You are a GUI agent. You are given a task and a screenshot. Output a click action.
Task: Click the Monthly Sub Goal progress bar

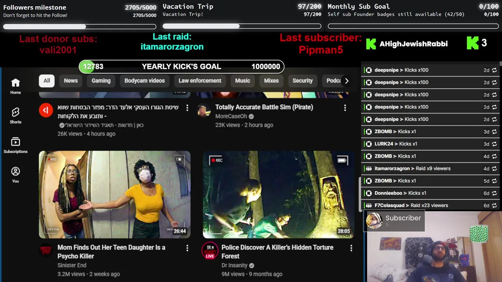tap(413, 26)
